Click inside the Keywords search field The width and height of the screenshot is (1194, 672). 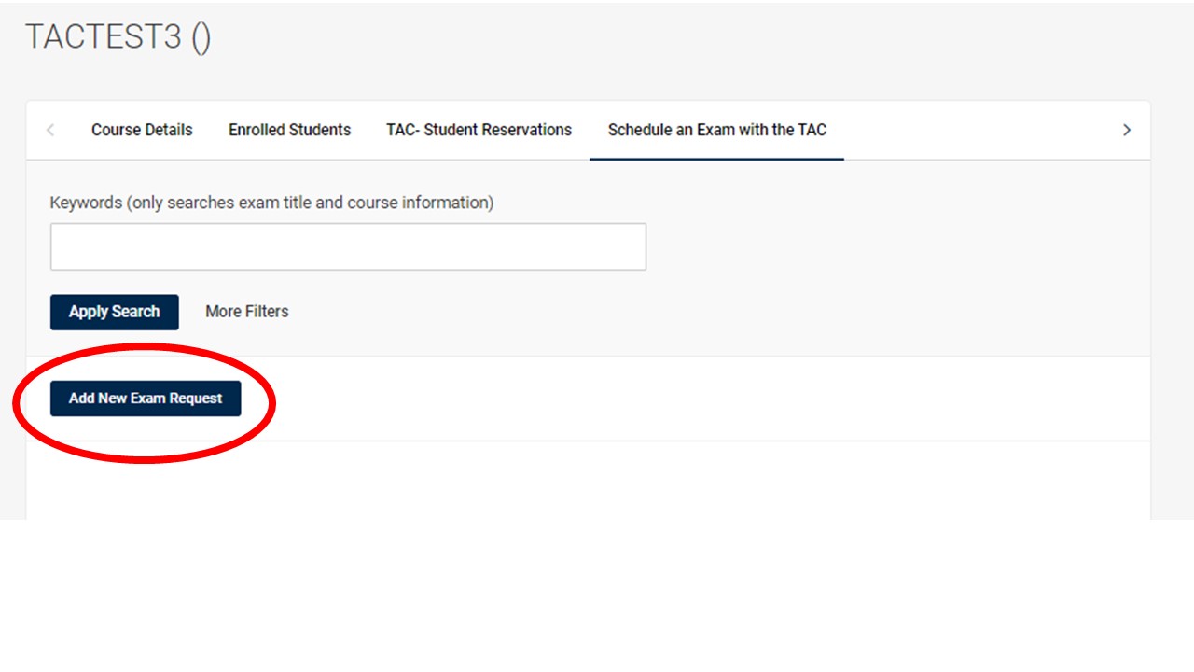coord(348,245)
